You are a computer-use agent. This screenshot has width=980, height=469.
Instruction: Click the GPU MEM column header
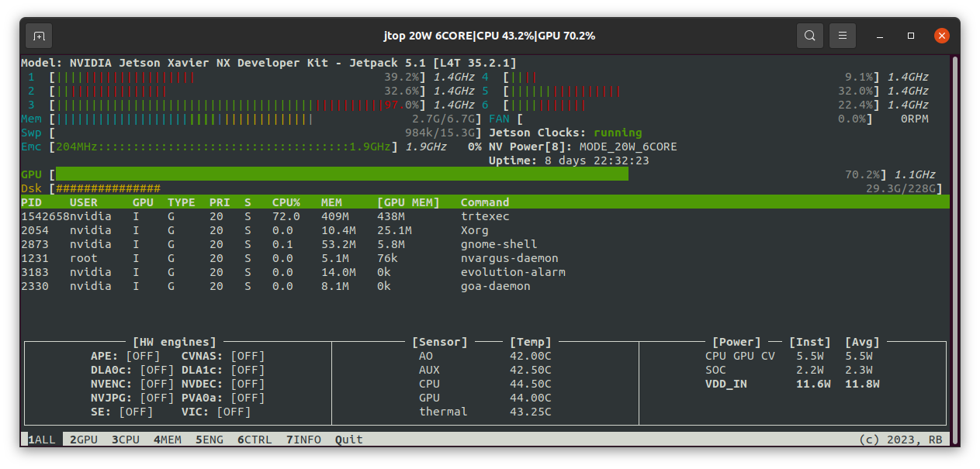pyautogui.click(x=408, y=202)
